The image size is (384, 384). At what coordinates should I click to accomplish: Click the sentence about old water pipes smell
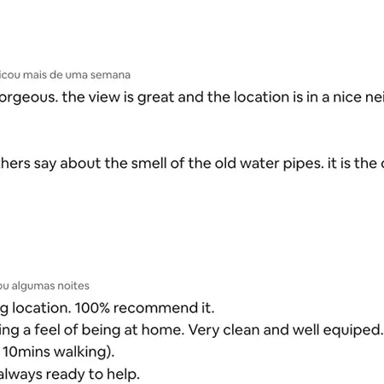click(x=192, y=164)
